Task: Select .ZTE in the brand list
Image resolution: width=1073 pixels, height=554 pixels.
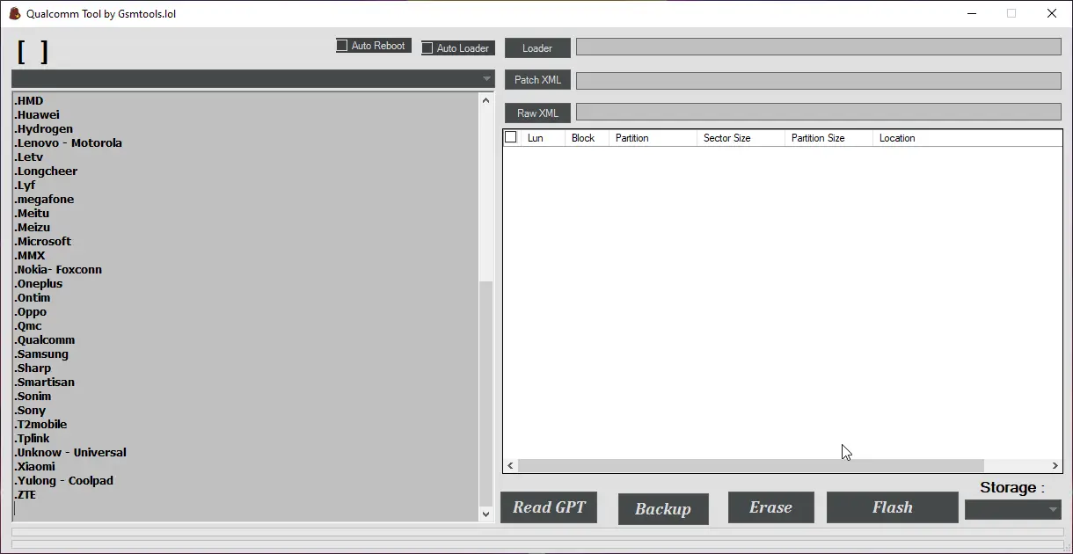Action: (x=26, y=494)
